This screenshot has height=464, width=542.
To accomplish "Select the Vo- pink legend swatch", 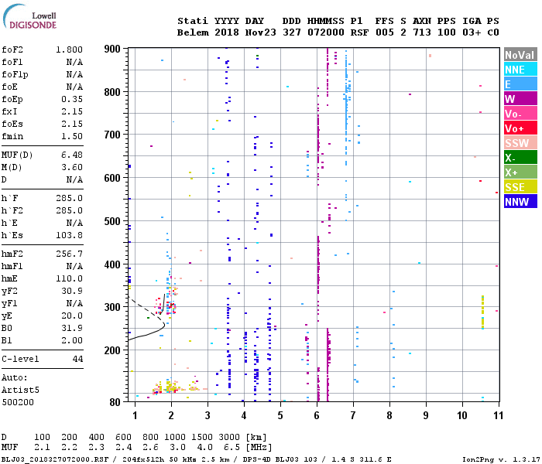I will 520,114.
